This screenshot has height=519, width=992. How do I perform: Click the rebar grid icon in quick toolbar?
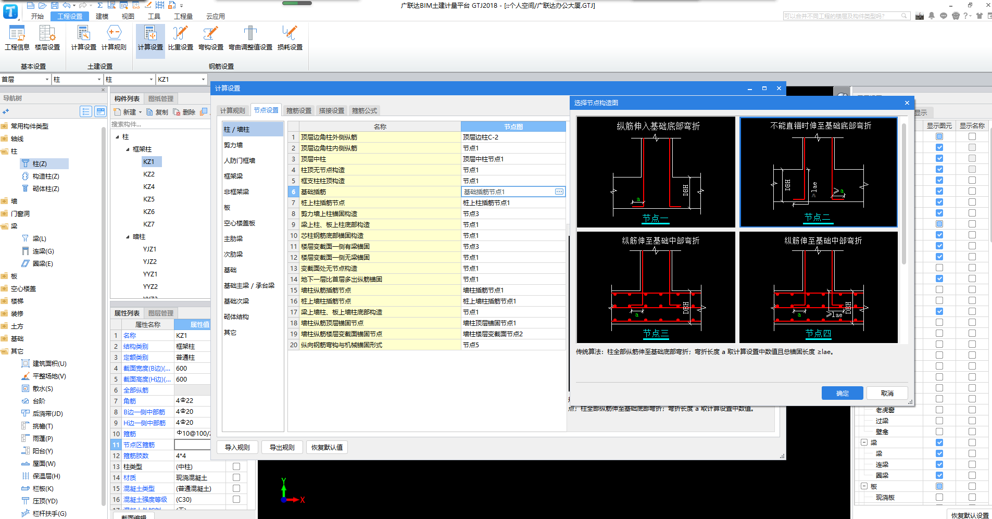(160, 5)
